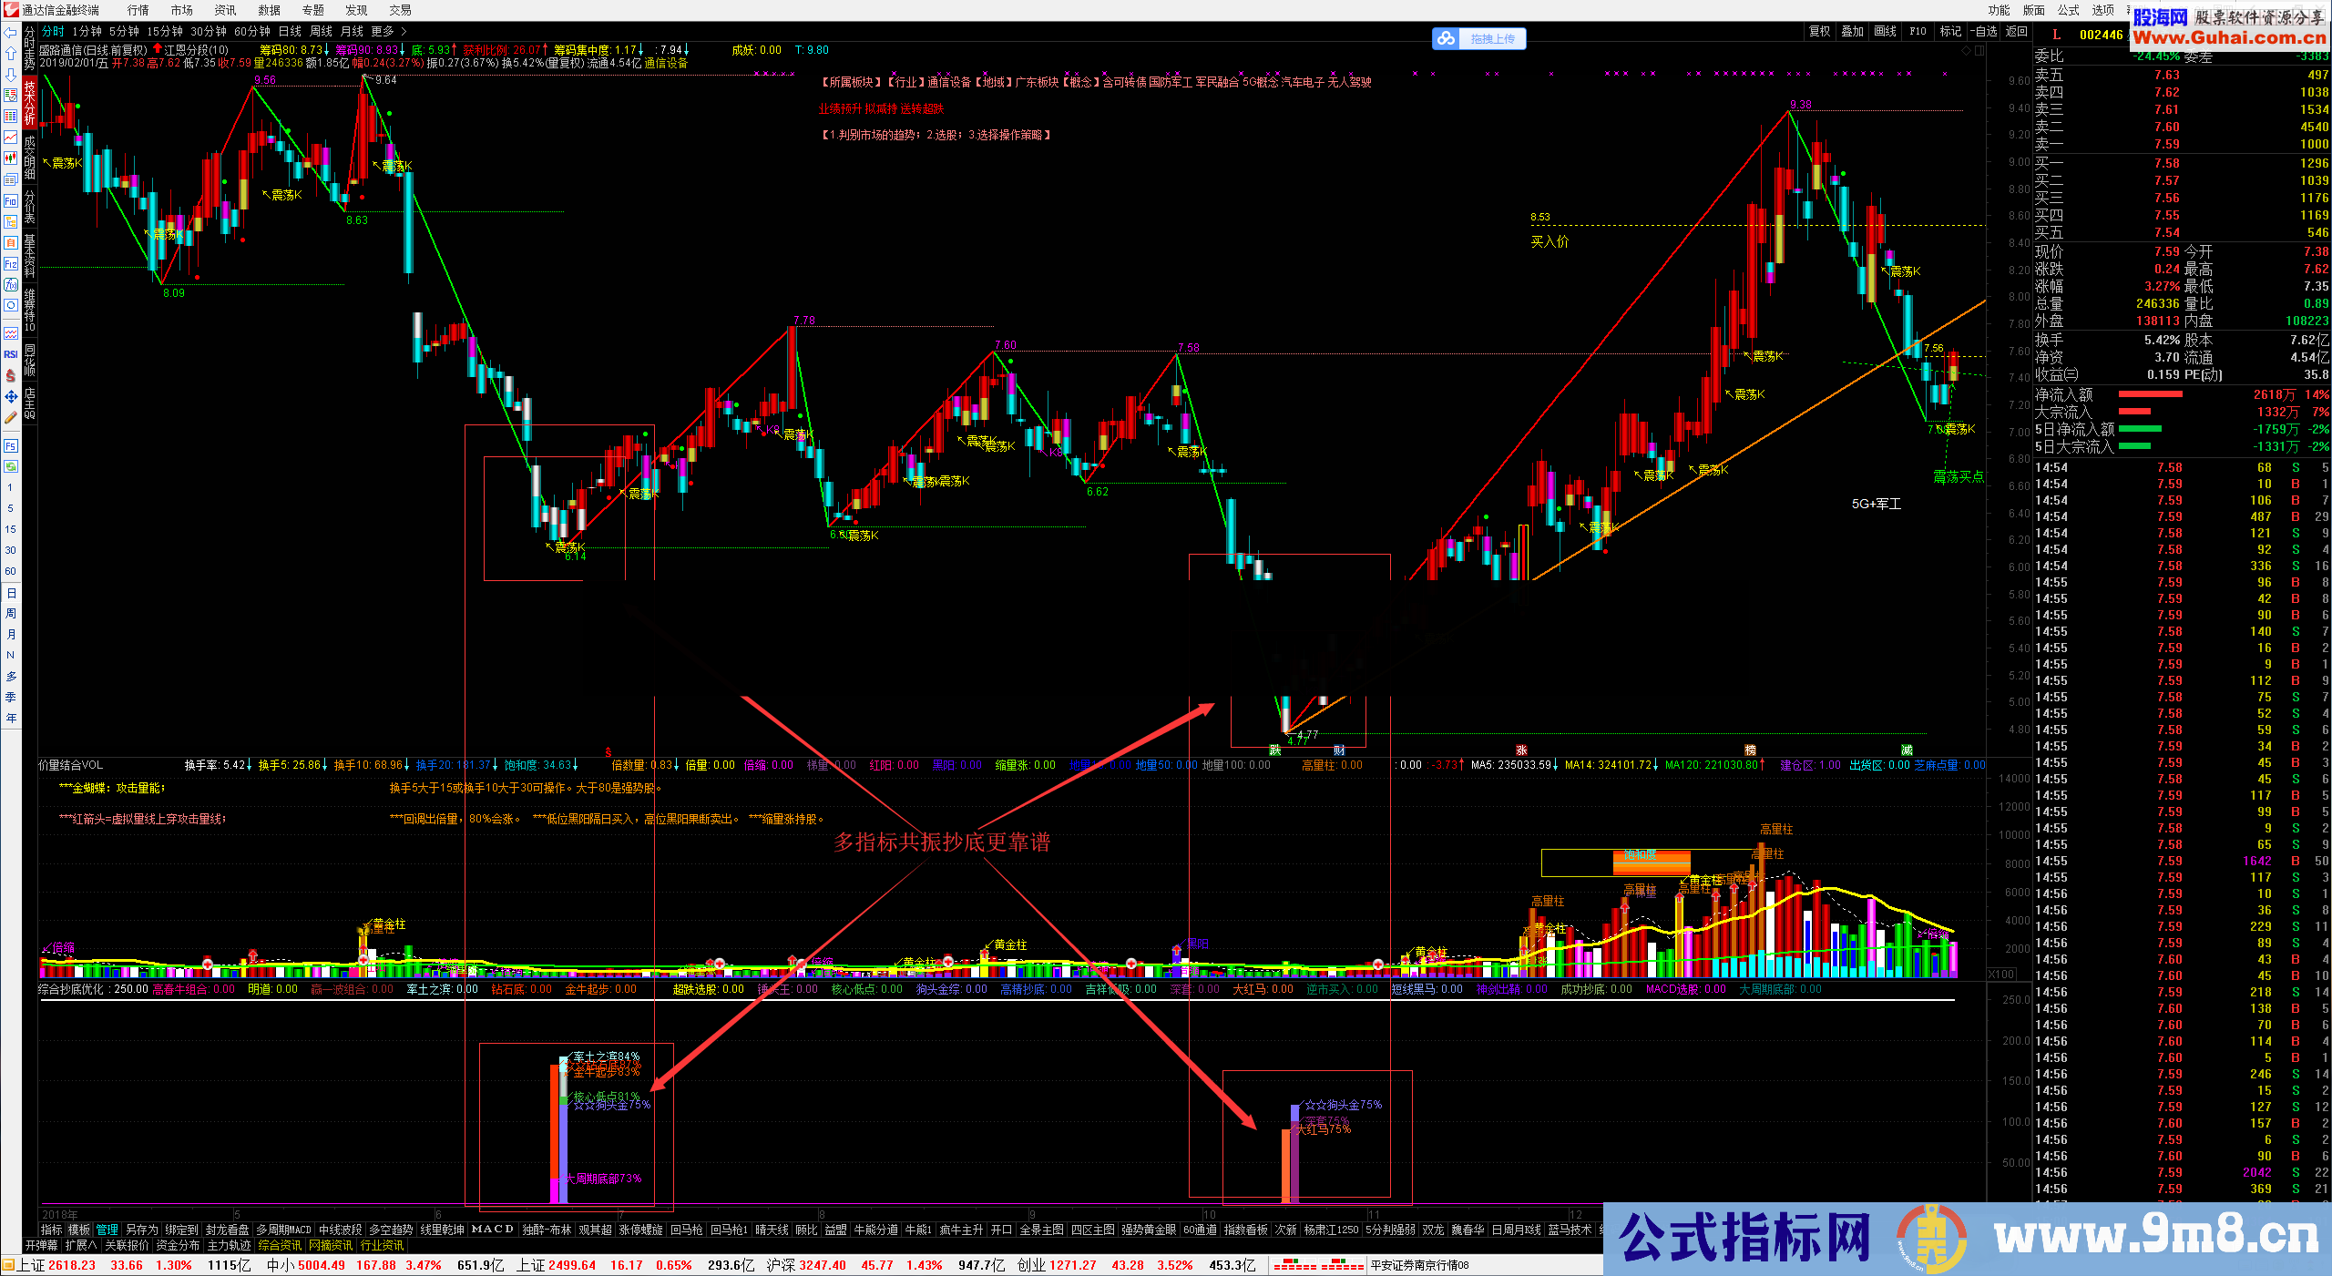2332x1276 pixels.
Task: Select the pencil drawing tool icon
Action: [11, 418]
